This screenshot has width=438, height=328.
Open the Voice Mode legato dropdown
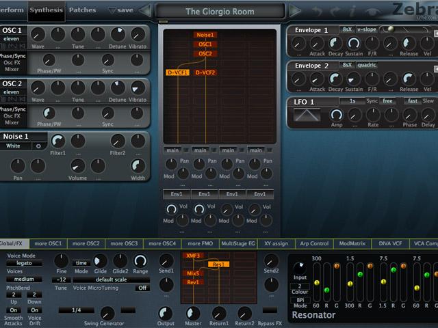tap(24, 263)
